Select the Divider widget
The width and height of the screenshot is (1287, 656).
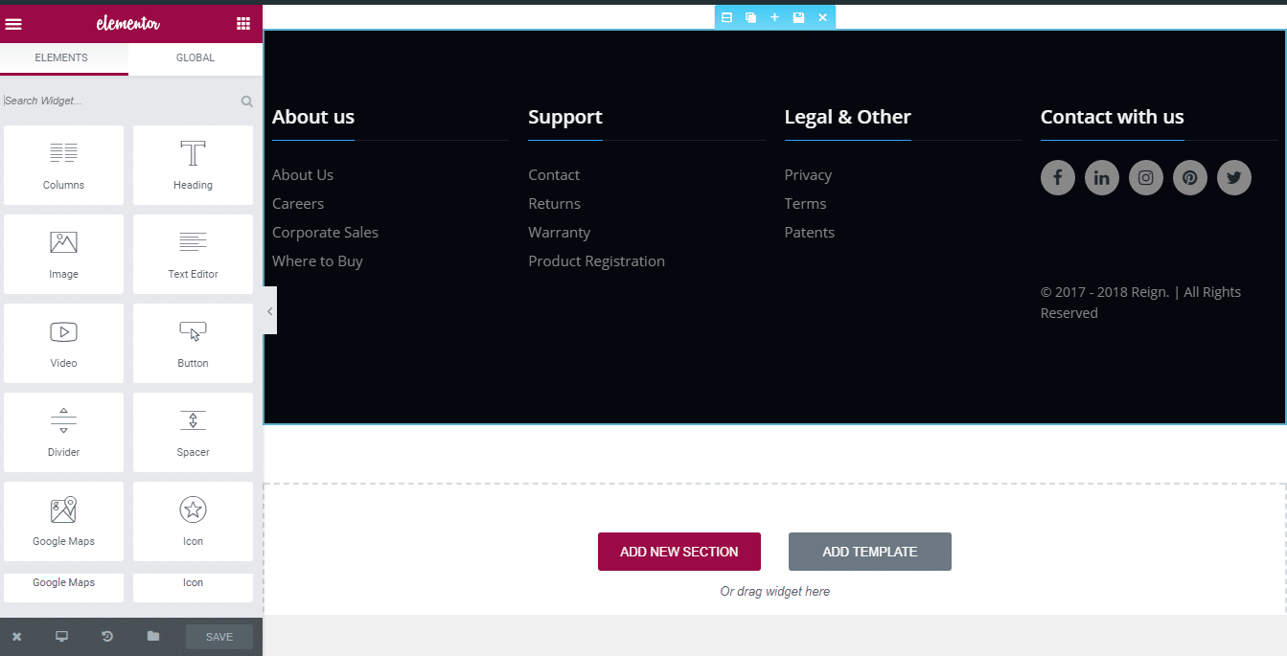tap(63, 432)
